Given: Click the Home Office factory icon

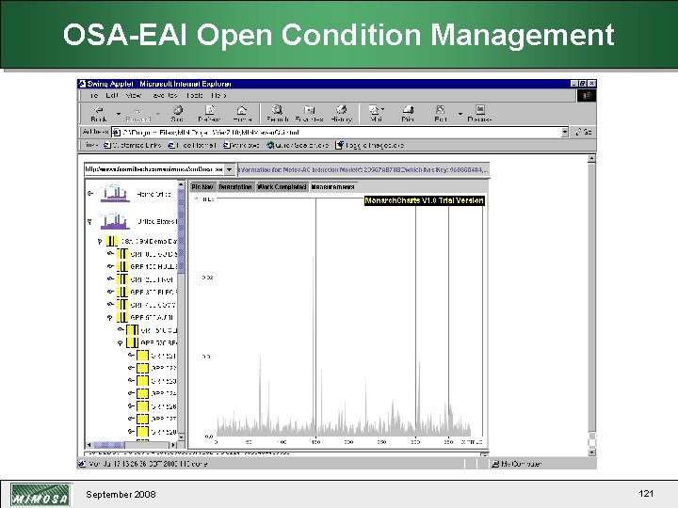Looking at the screenshot, I should coord(115,193).
